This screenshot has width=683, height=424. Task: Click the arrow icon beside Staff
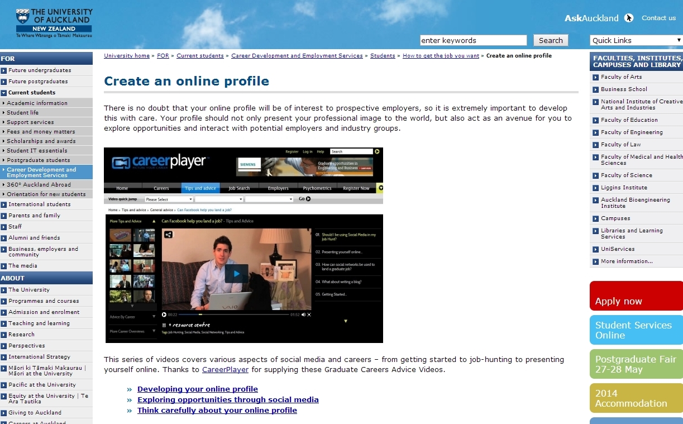coord(4,227)
